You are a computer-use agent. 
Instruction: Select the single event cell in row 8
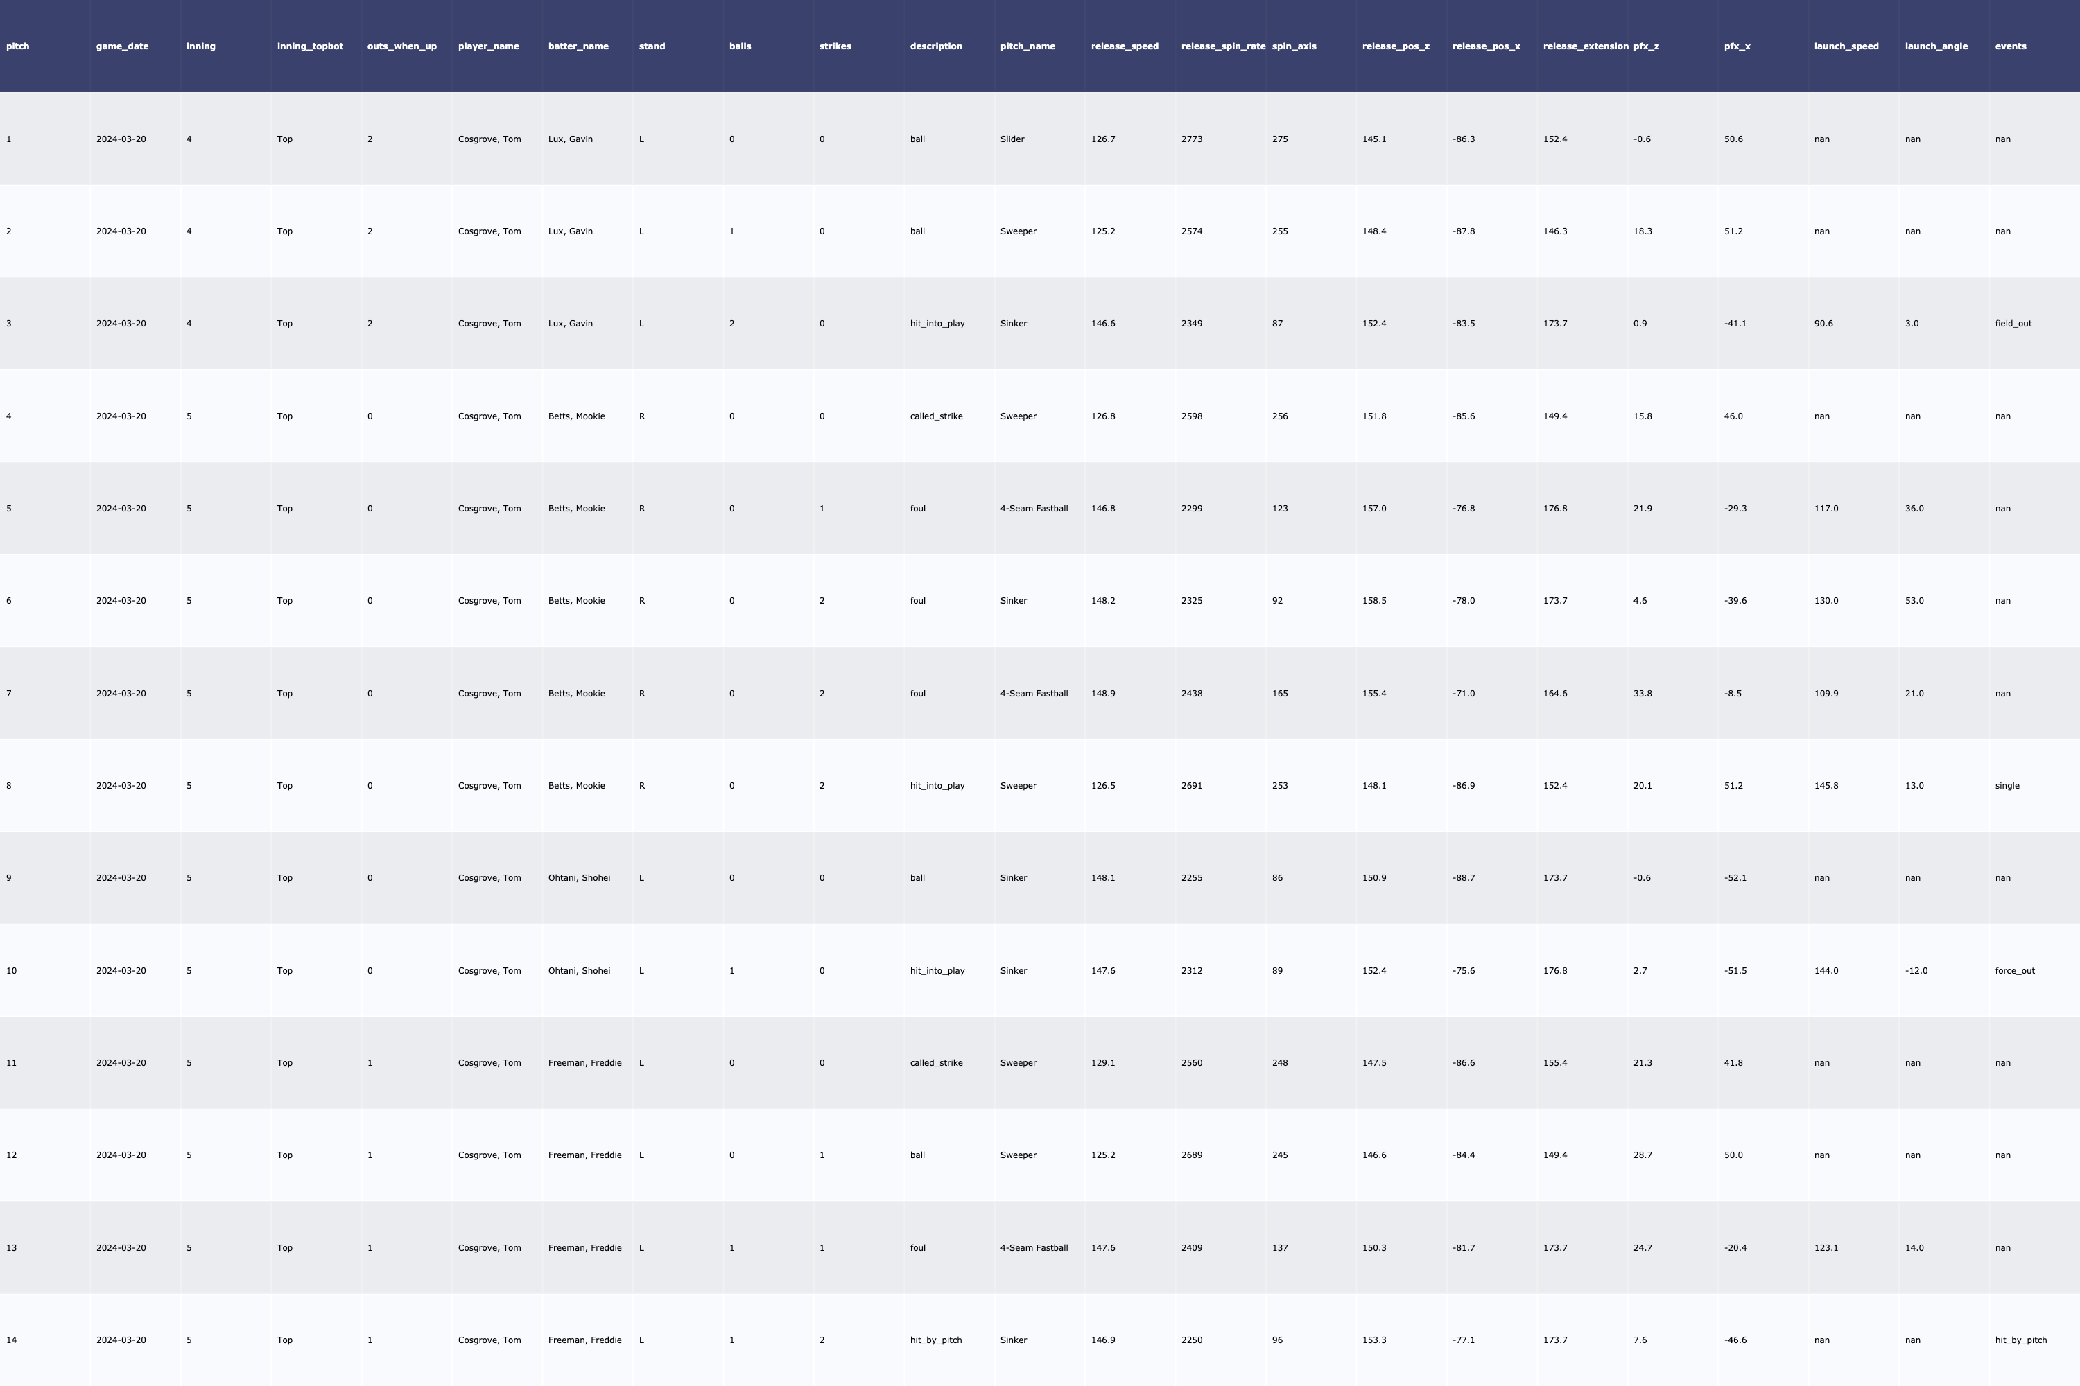tap(2007, 786)
